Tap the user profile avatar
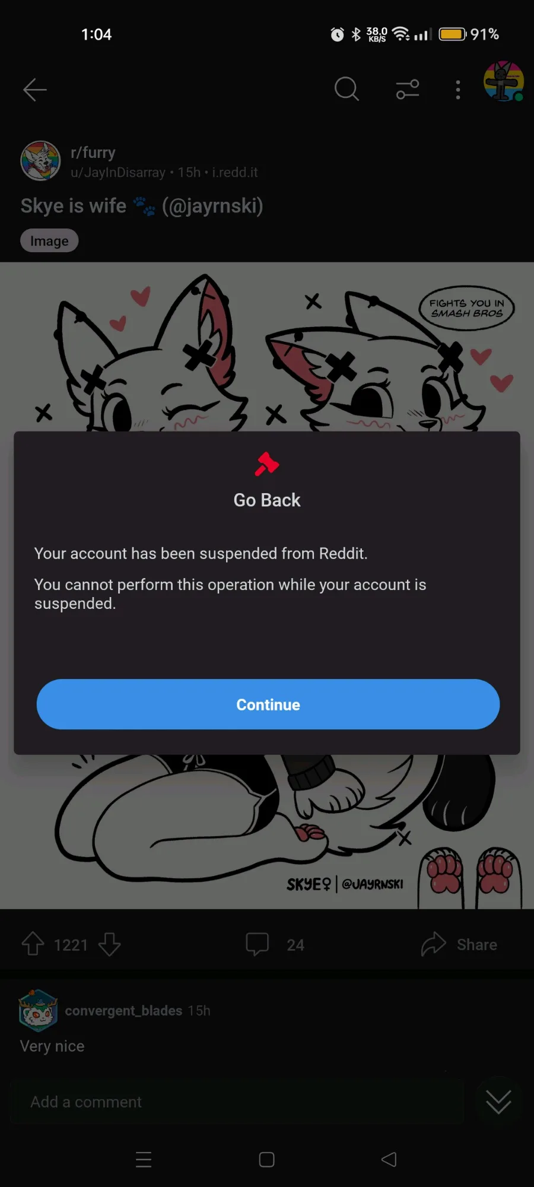Viewport: 534px width, 1187px height. point(503,82)
